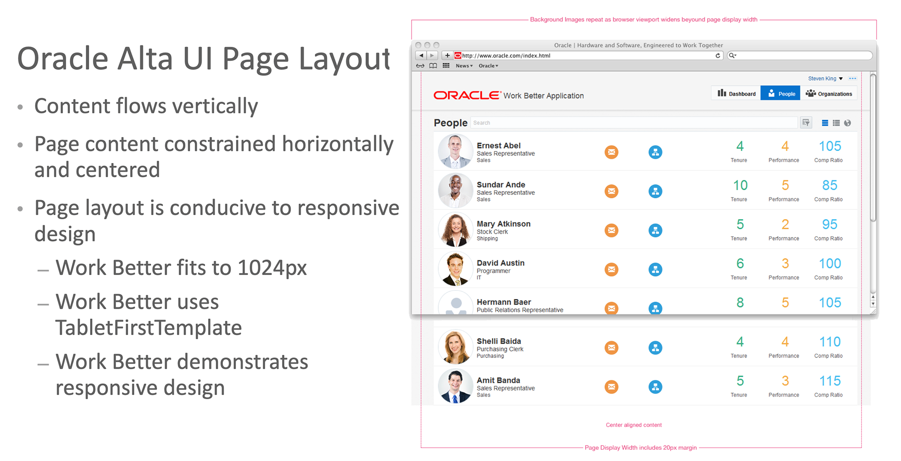View Sundar Ande's org chart
901x461 pixels.
(x=655, y=191)
